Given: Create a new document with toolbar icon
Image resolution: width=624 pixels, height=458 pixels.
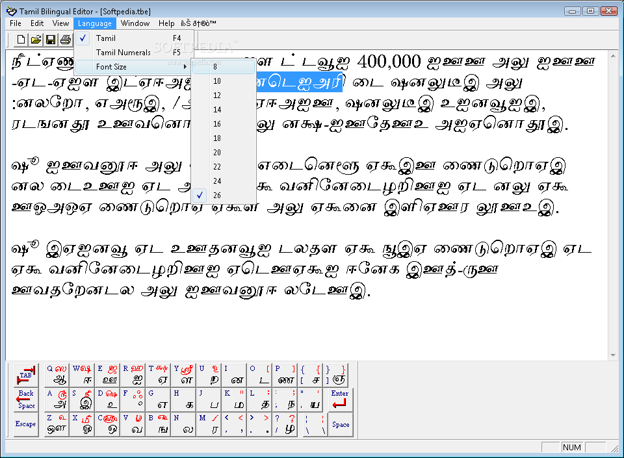Looking at the screenshot, I should [x=21, y=40].
